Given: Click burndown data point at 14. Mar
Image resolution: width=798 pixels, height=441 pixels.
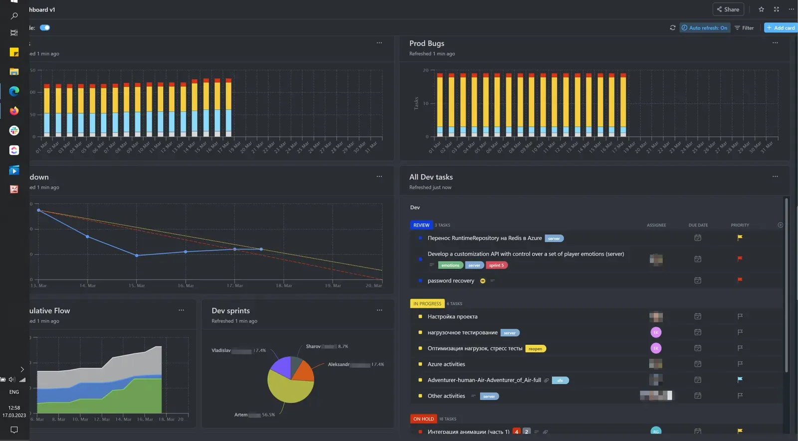Looking at the screenshot, I should pyautogui.click(x=88, y=237).
